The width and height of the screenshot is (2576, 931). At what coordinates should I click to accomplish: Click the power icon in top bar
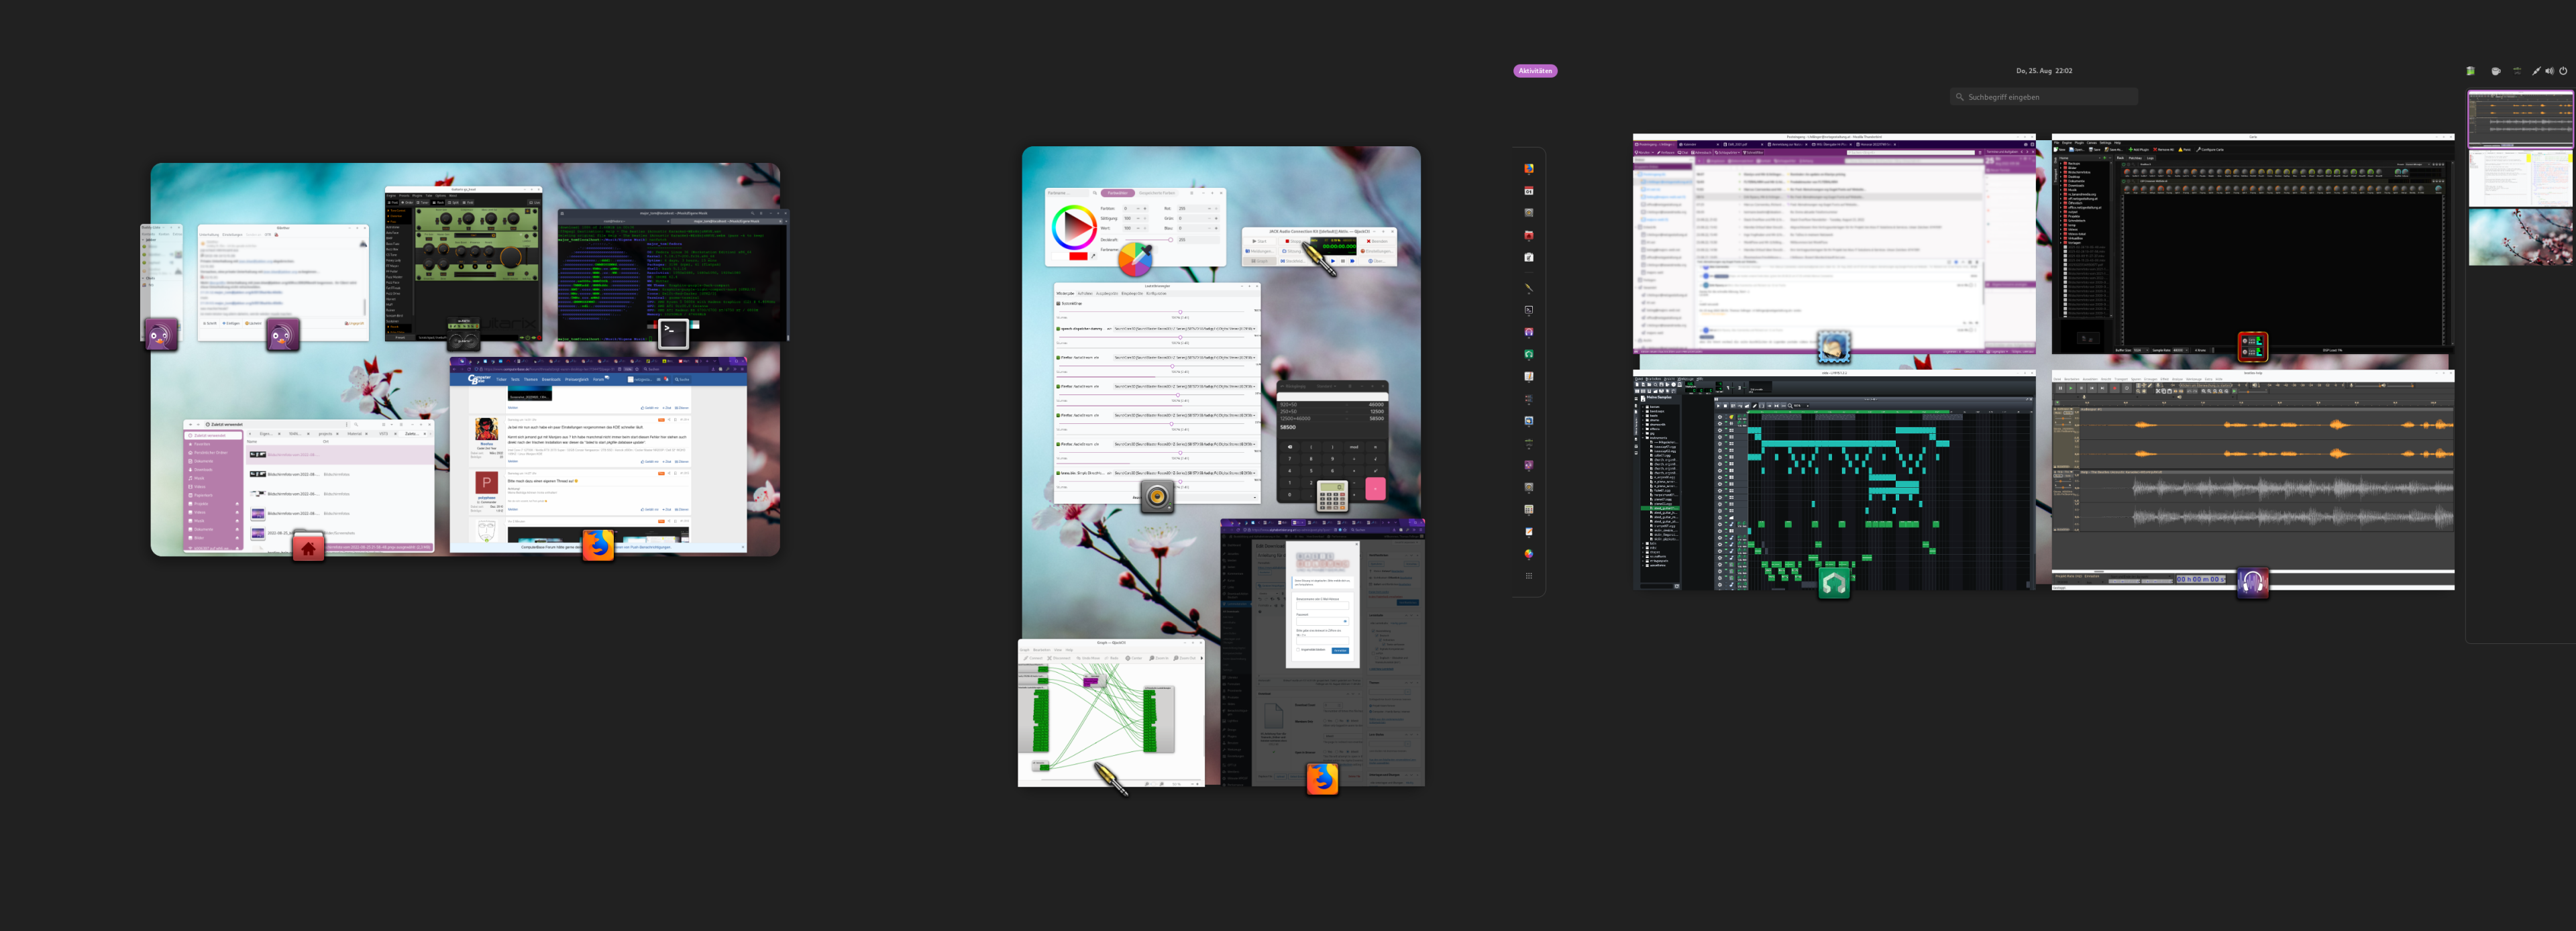coord(2562,71)
